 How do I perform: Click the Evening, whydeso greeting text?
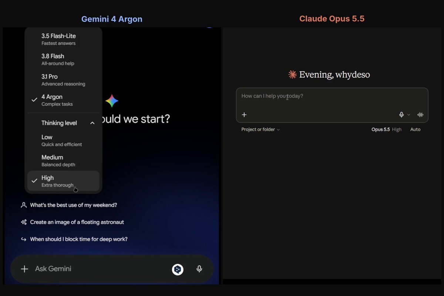334,75
